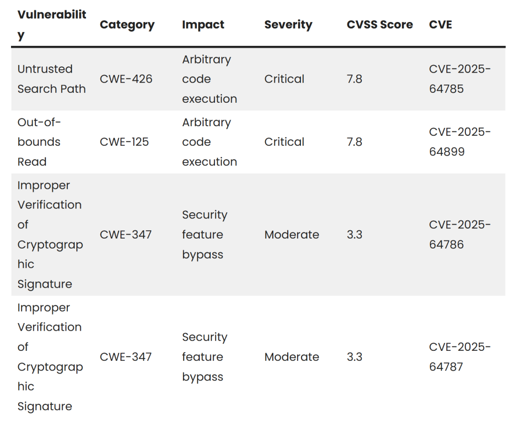Viewport: 516px width, 423px height.
Task: Click the CVE-2025-64785 identifier
Action: click(x=460, y=79)
